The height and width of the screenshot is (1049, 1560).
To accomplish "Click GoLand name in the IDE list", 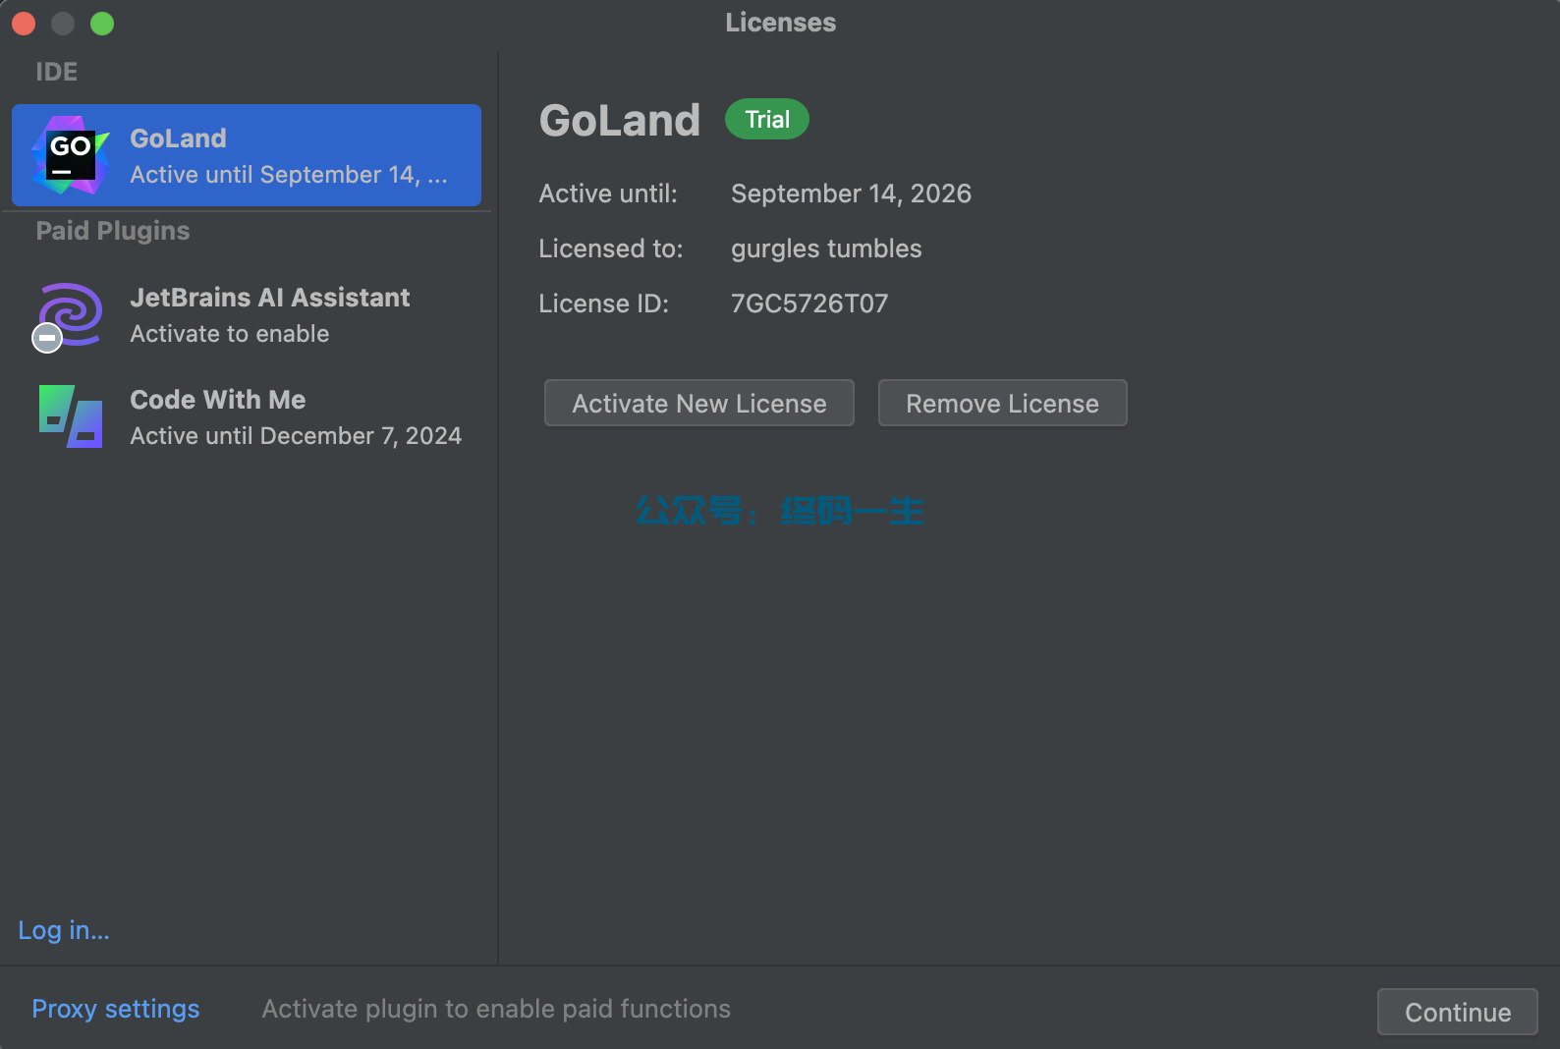I will click(179, 138).
